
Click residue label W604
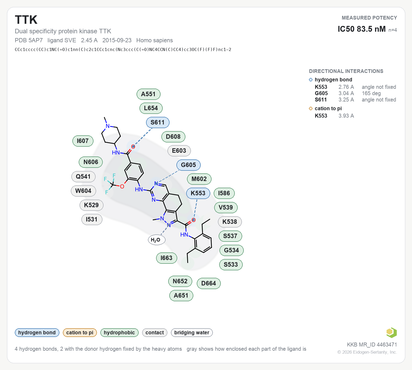coord(83,191)
